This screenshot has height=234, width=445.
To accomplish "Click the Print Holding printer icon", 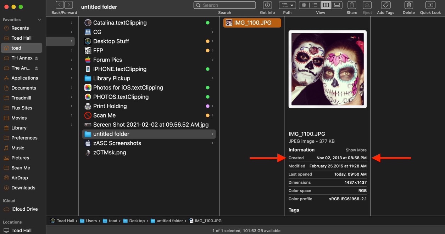I will pyautogui.click(x=88, y=106).
